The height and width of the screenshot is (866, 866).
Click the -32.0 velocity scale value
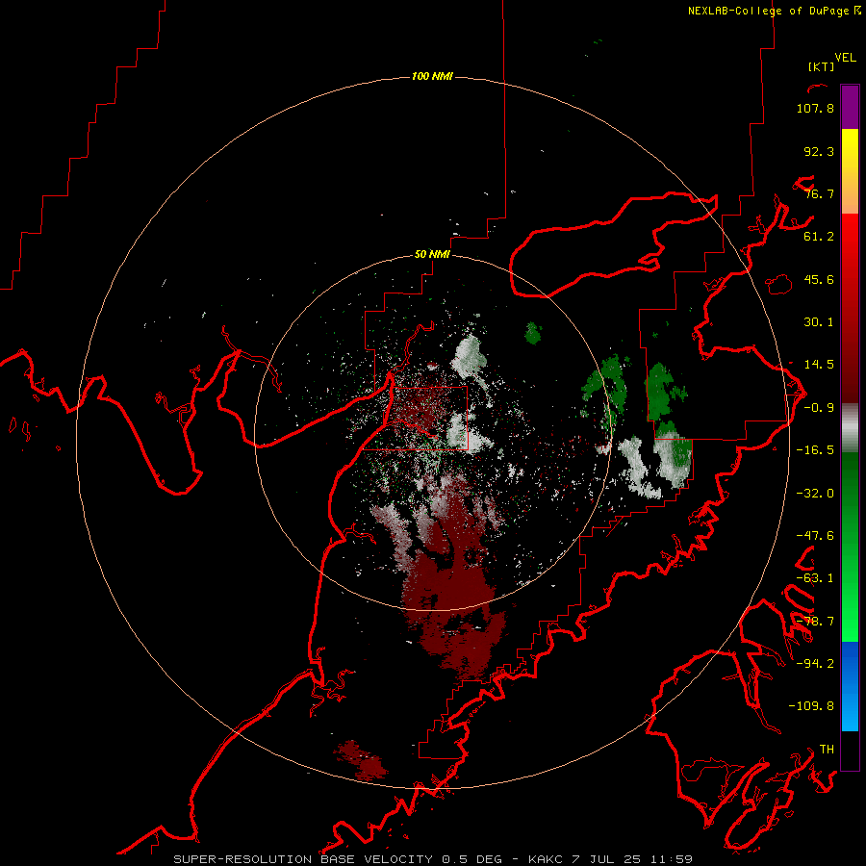coord(815,494)
